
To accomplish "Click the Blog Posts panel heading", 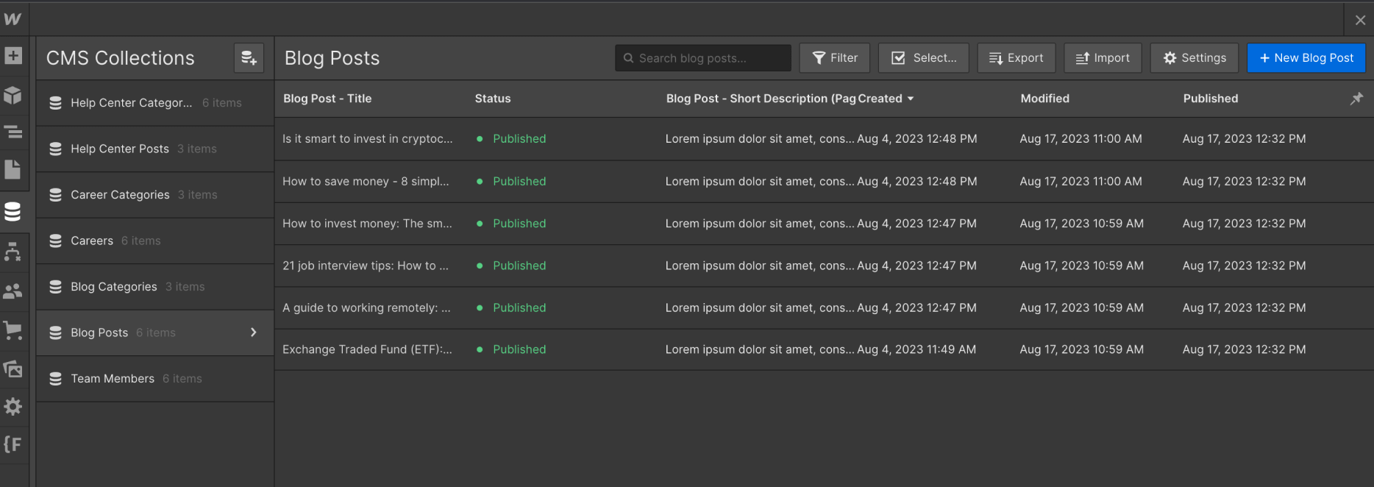I will [x=332, y=58].
